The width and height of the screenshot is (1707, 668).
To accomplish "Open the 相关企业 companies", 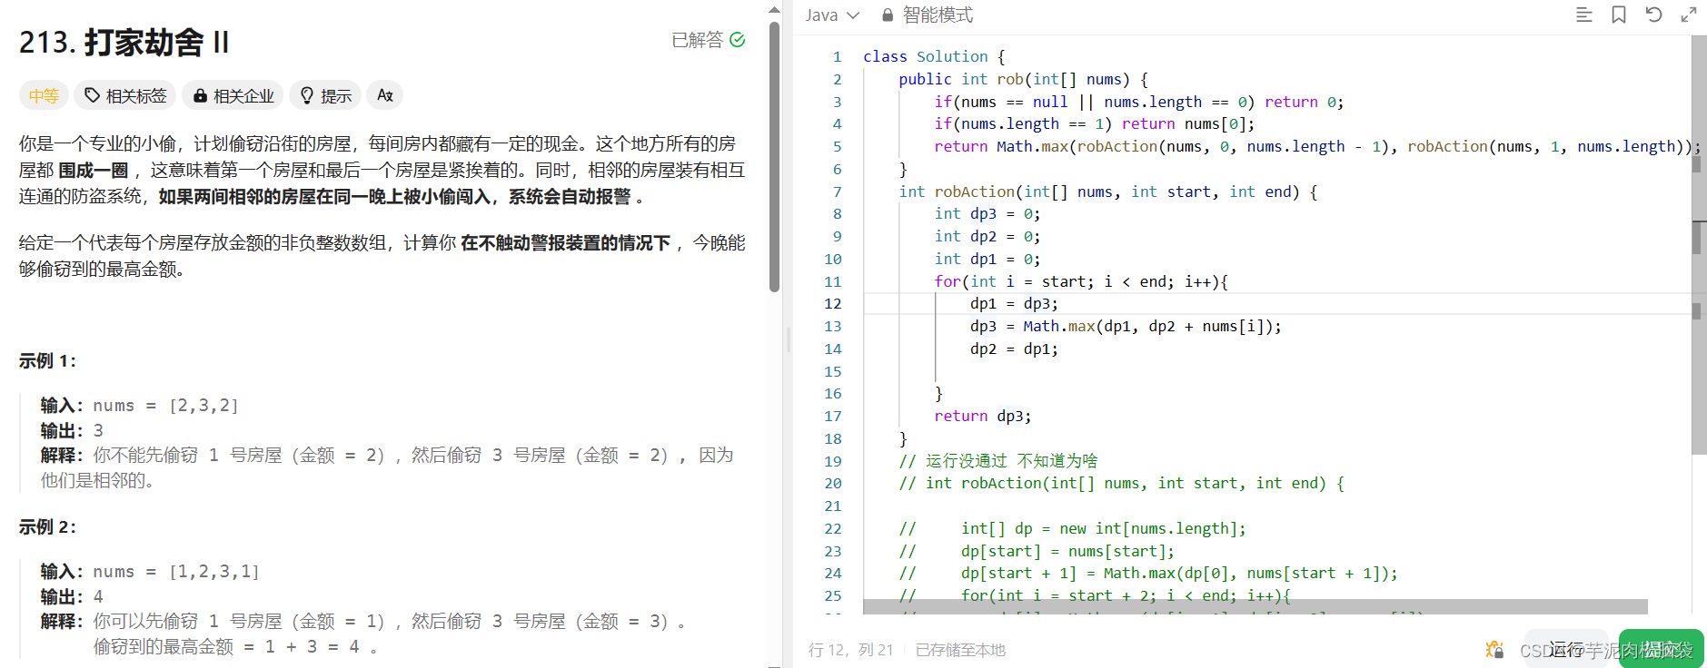I will click(x=233, y=95).
